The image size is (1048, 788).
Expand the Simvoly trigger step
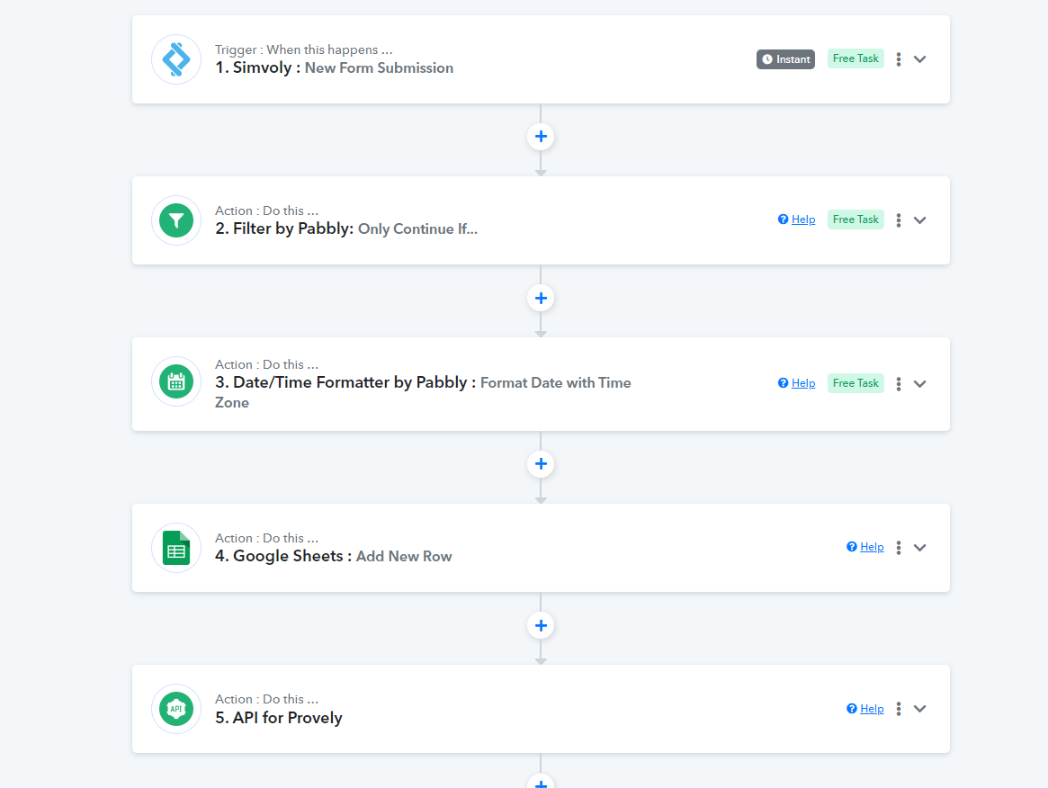[x=919, y=59]
